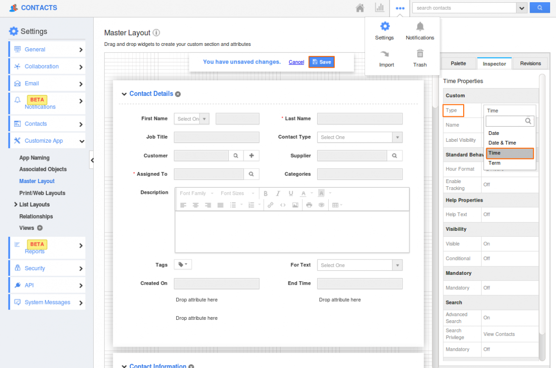Toggle the Help Text Off value
This screenshot has height=368, width=556.
pos(487,215)
